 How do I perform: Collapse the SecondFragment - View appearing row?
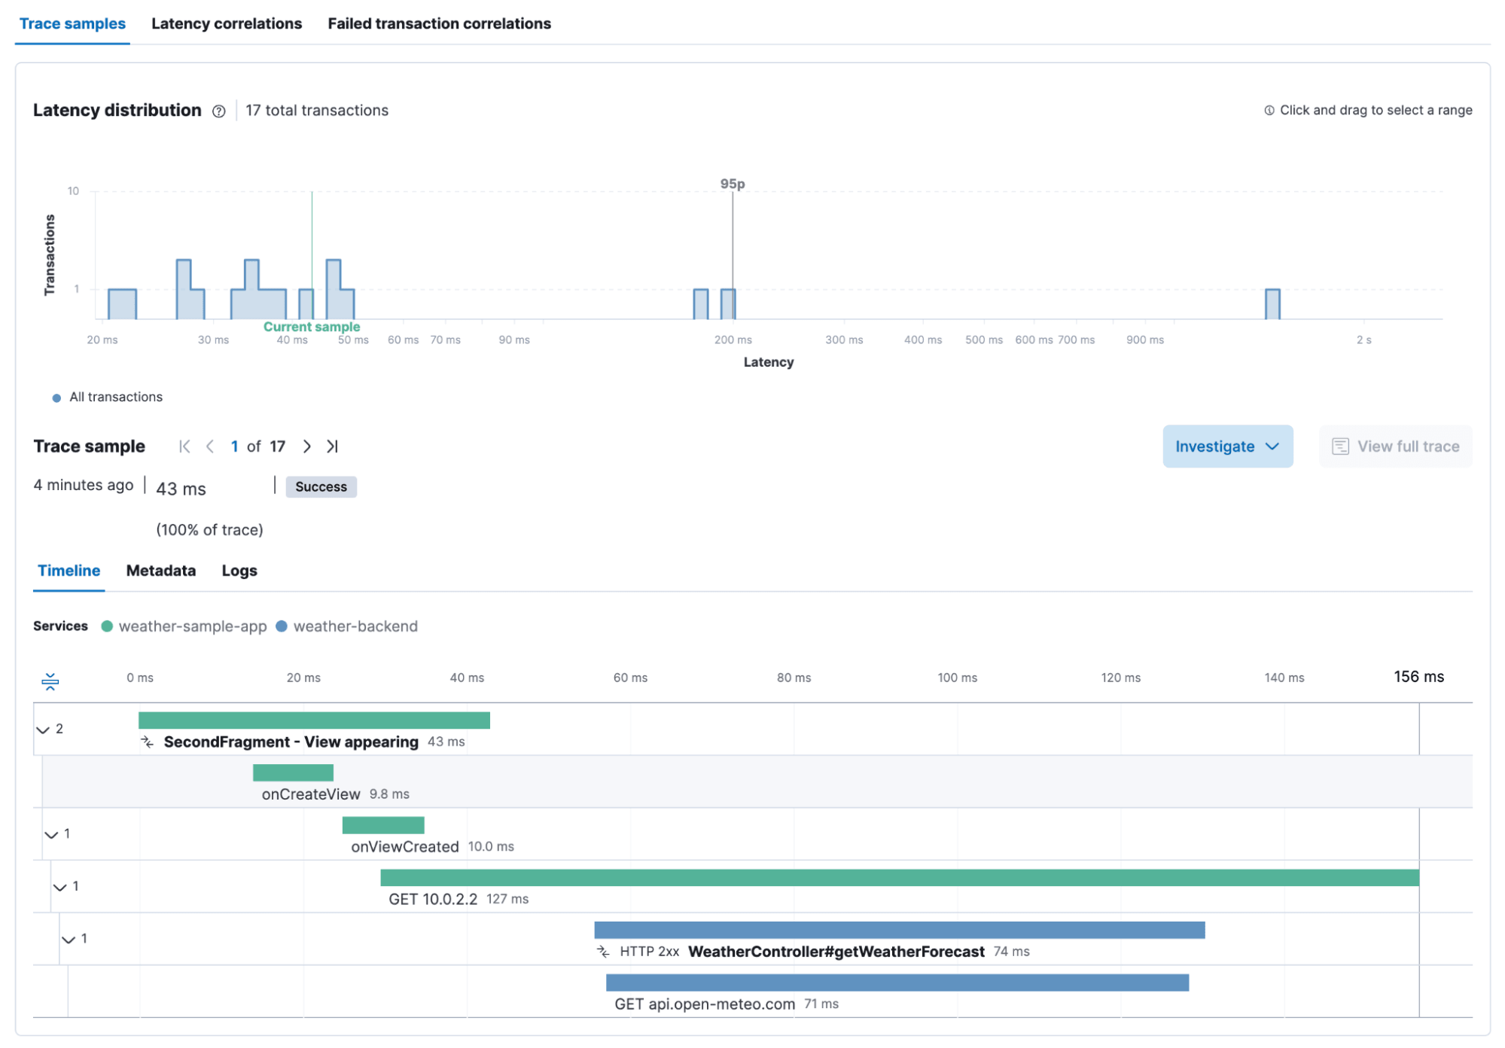tap(43, 730)
